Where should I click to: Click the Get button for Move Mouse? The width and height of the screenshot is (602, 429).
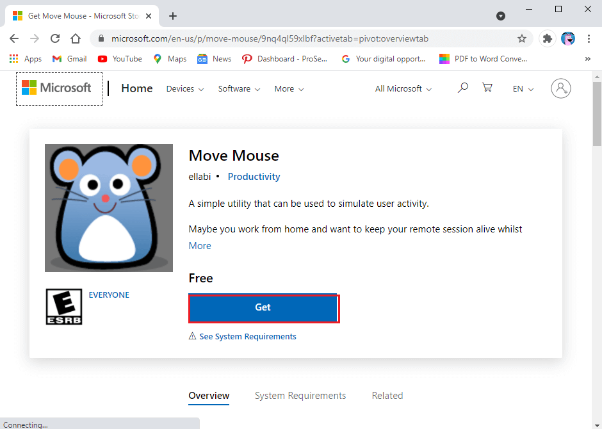point(263,308)
